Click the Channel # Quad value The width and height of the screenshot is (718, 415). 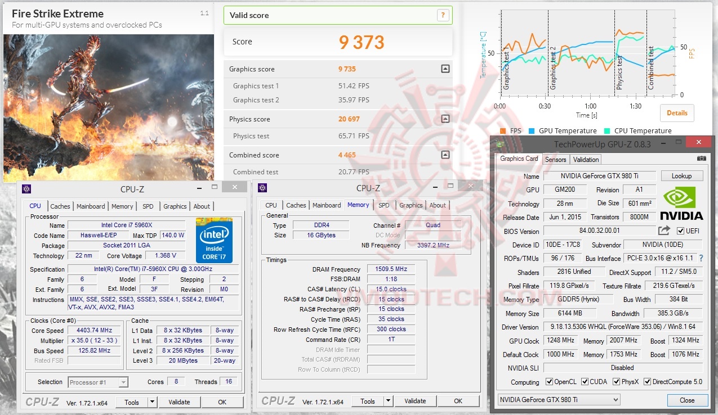[433, 225]
